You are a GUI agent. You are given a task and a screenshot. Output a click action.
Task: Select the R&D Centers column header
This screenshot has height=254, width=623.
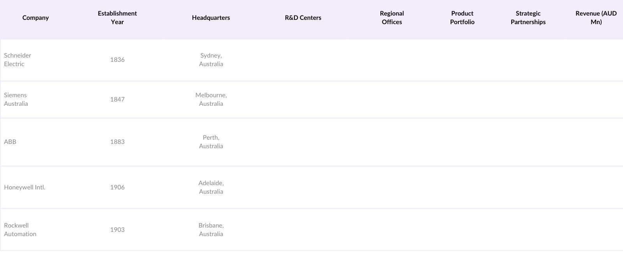pos(303,18)
